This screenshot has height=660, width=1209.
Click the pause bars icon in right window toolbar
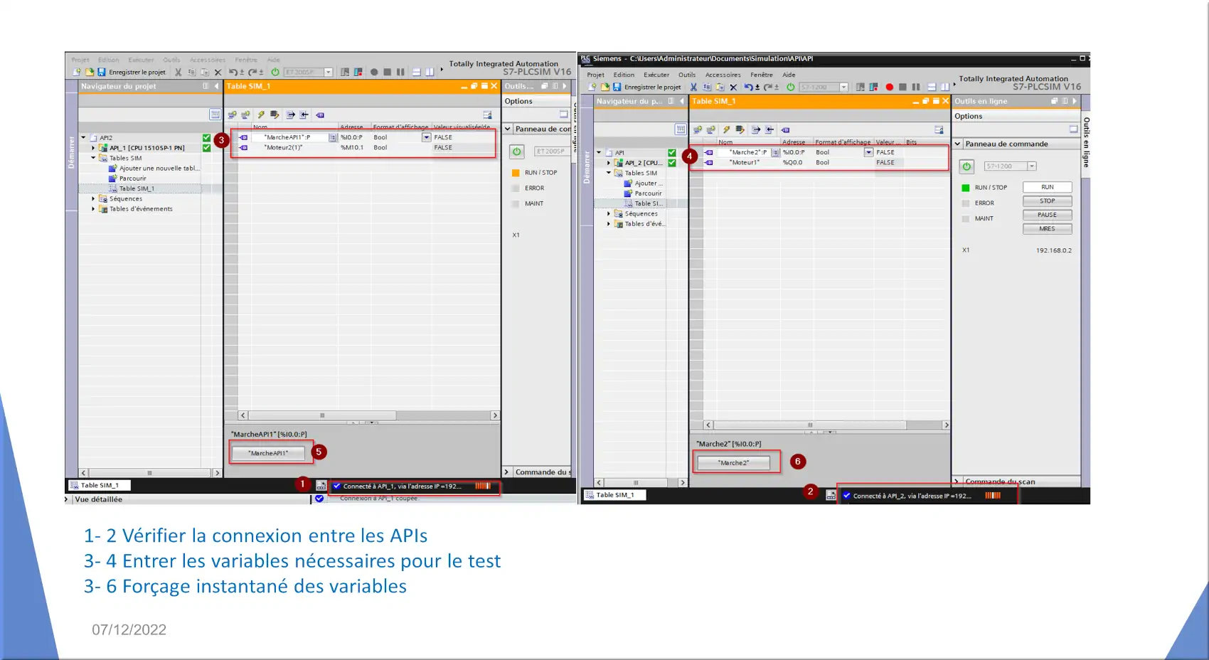pyautogui.click(x=916, y=87)
